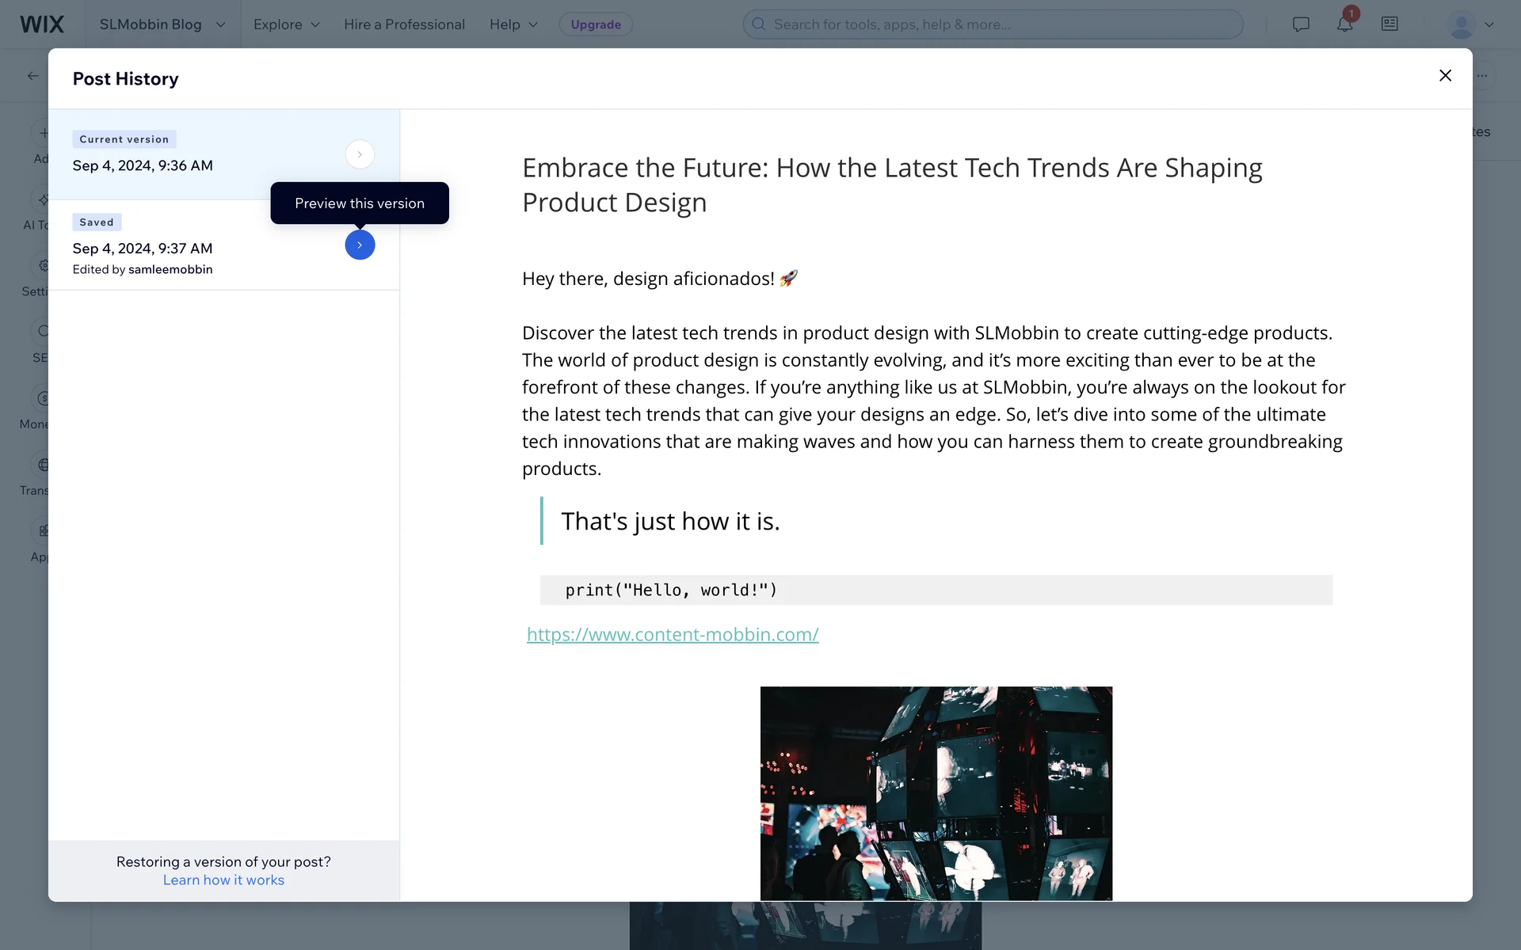
Task: Click the user avatar icon
Action: [1460, 25]
